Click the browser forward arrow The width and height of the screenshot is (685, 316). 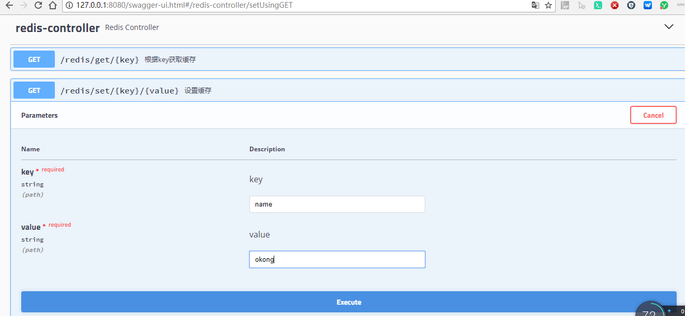(x=23, y=6)
